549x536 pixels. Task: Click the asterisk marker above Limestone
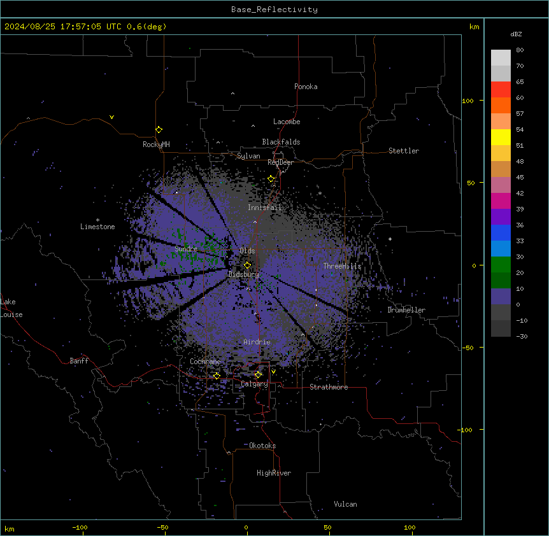pyautogui.click(x=97, y=220)
